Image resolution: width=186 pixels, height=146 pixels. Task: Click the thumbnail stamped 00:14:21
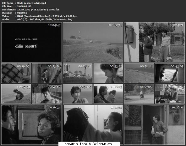pyautogui.click(x=155, y=42)
